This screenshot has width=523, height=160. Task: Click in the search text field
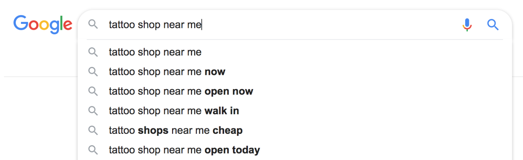coord(282,25)
